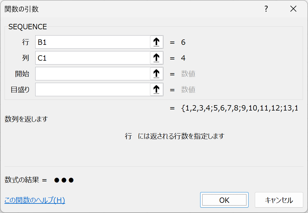Collapse dialog using 列 range selector arrow

pos(156,58)
